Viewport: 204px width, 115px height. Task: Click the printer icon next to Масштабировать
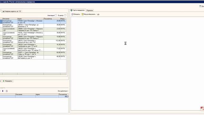pos(98,14)
